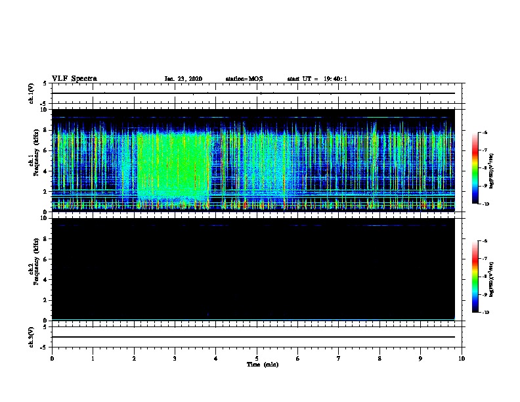Click the '-6' label on ch.1 color bar
This screenshot has height=402, width=520.
coord(485,132)
